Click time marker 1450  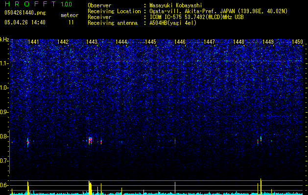pyautogui.click(x=297, y=42)
